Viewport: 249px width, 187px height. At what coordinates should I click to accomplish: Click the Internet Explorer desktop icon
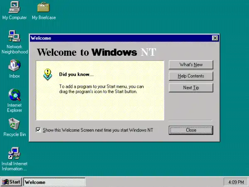pos(14,95)
